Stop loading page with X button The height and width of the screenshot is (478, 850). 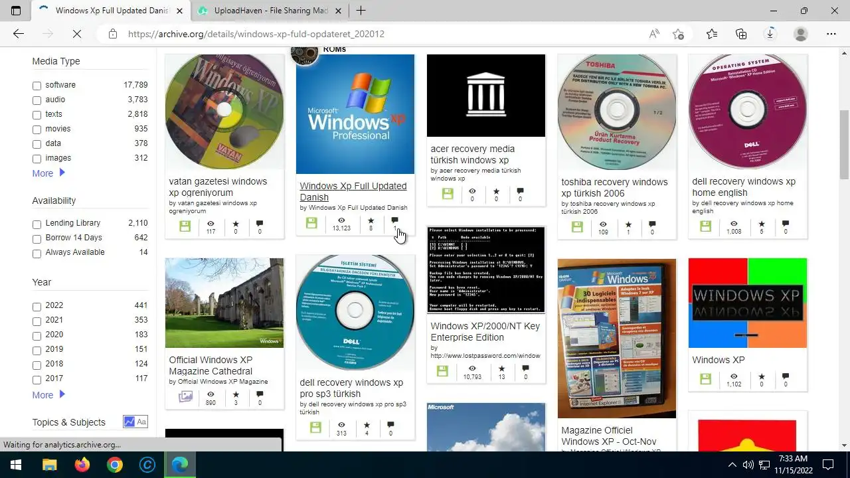pos(76,34)
